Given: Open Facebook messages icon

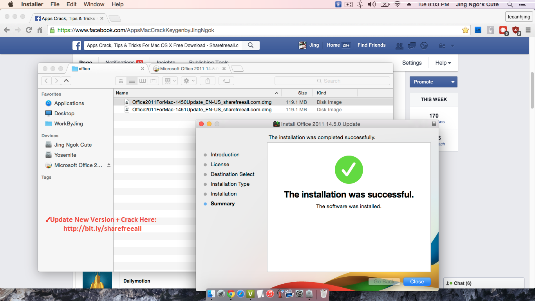Looking at the screenshot, I should pyautogui.click(x=412, y=45).
